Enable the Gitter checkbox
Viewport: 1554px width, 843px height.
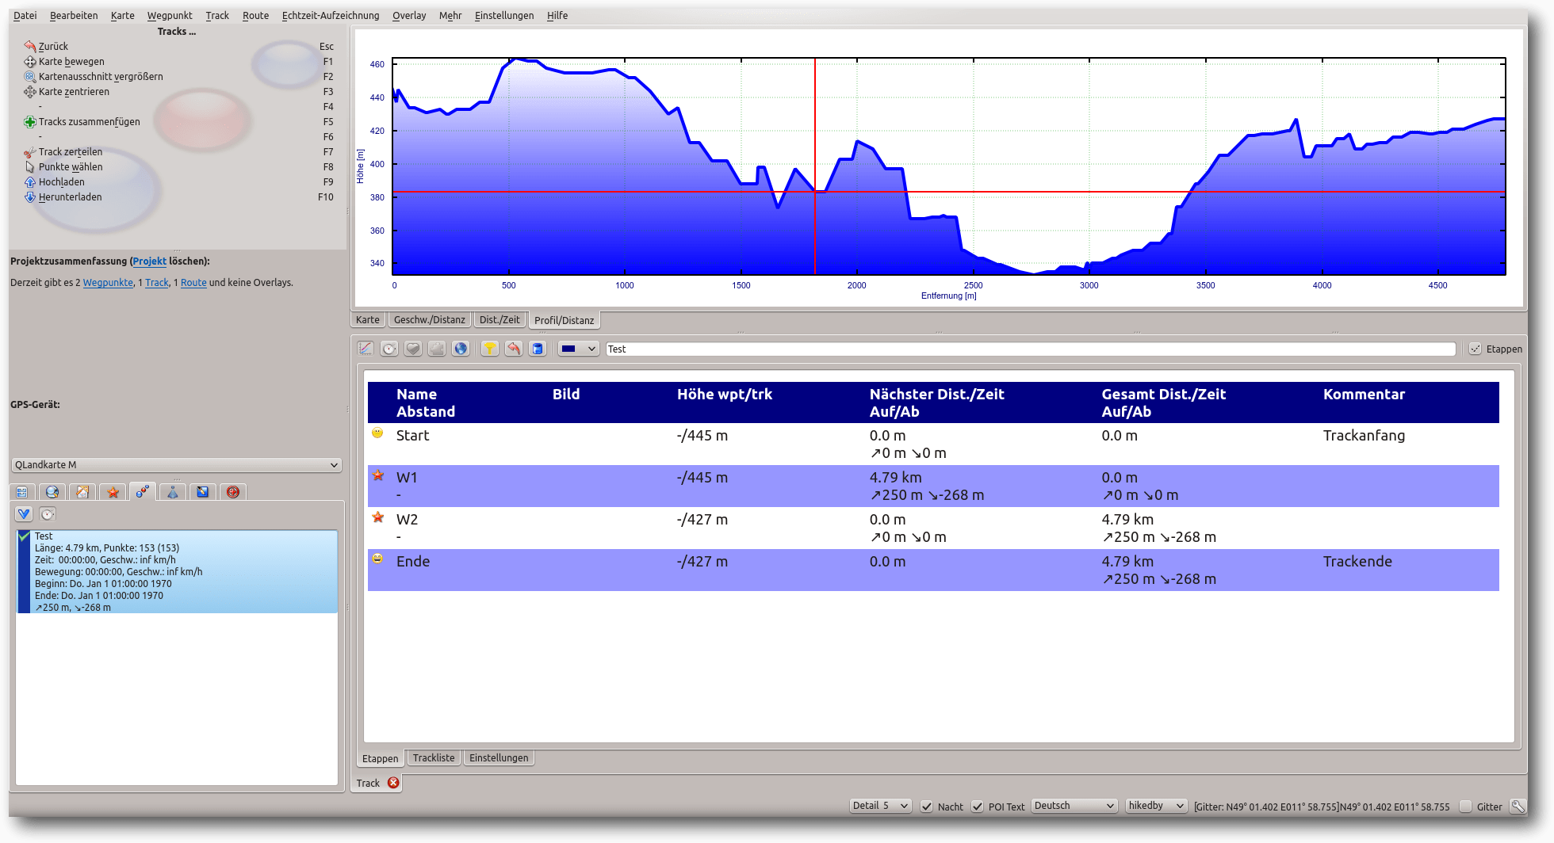click(x=1465, y=807)
